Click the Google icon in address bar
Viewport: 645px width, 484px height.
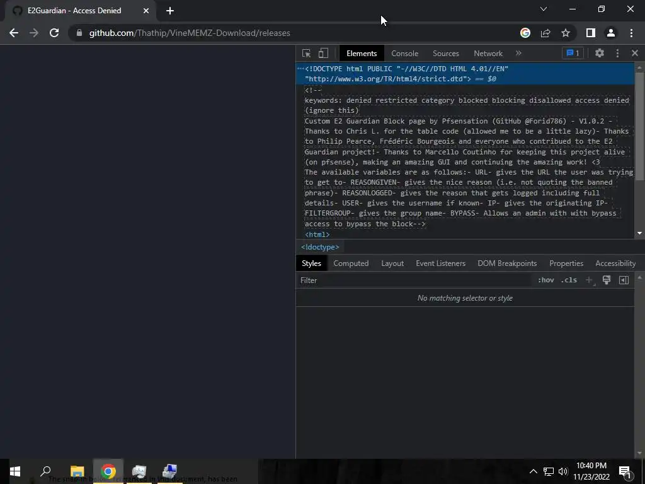point(525,33)
